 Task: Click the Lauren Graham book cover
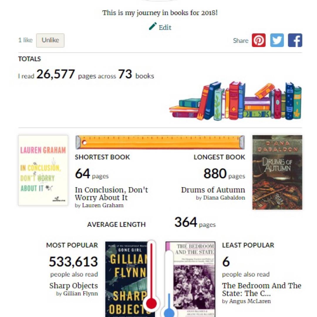43,170
